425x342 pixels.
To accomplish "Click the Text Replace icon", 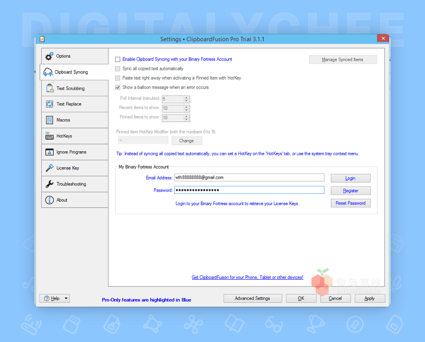I will coord(49,104).
